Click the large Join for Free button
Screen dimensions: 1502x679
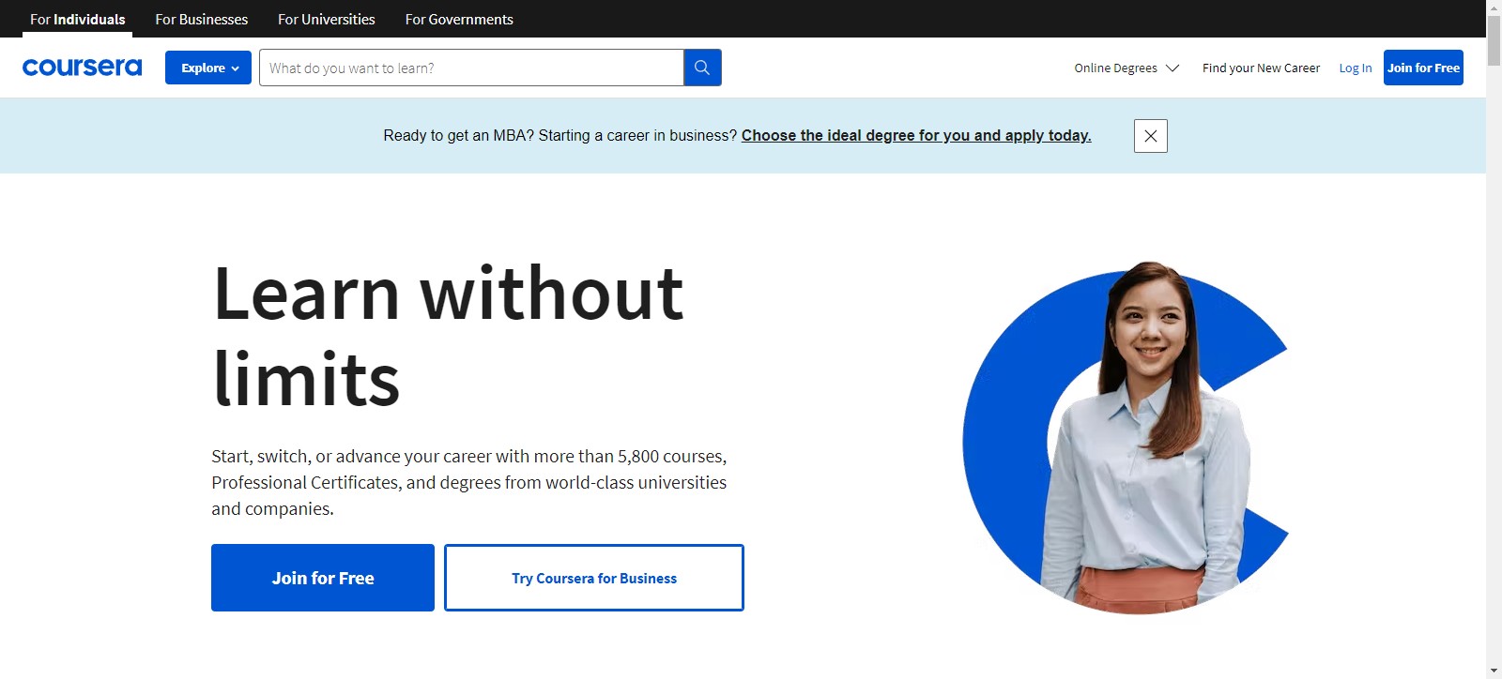point(323,578)
